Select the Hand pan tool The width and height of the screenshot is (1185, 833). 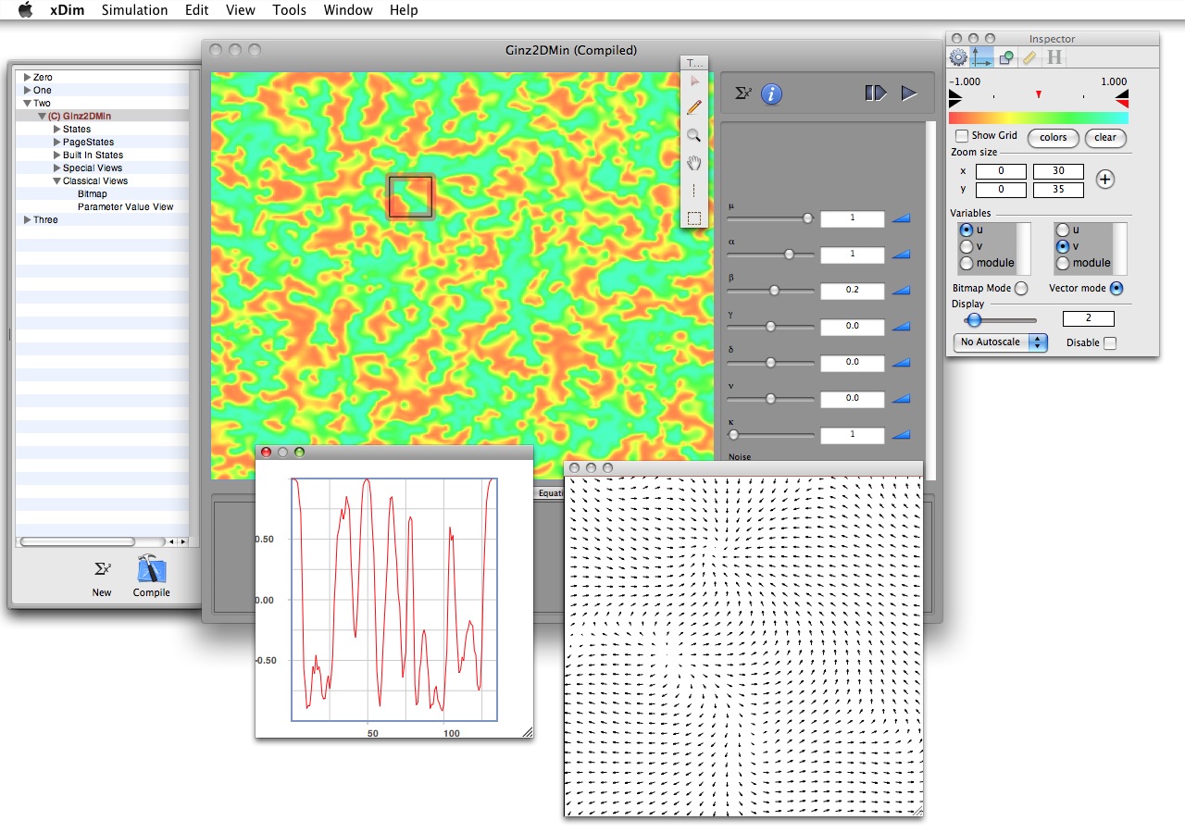point(693,164)
